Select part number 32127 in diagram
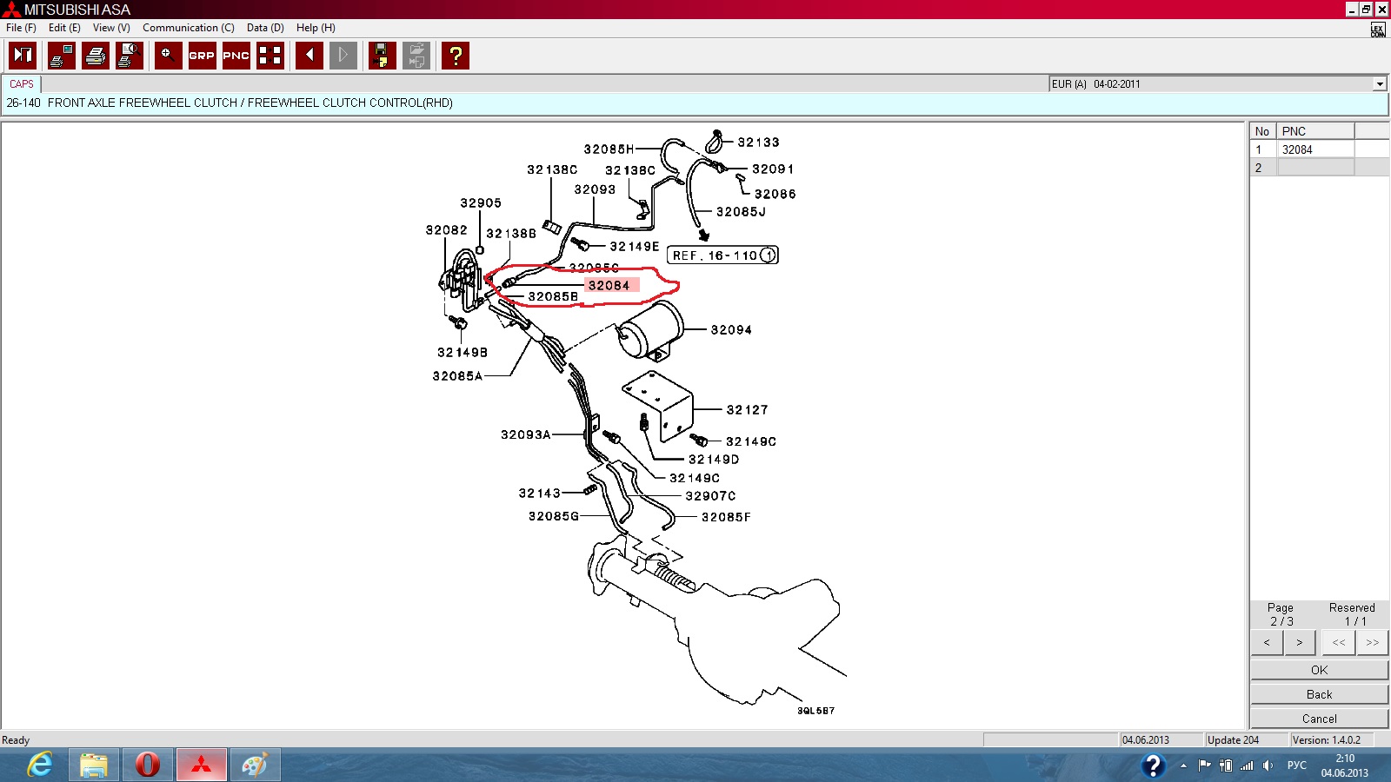 point(748,410)
